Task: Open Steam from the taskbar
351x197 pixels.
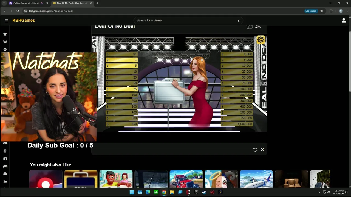Action: [204, 192]
